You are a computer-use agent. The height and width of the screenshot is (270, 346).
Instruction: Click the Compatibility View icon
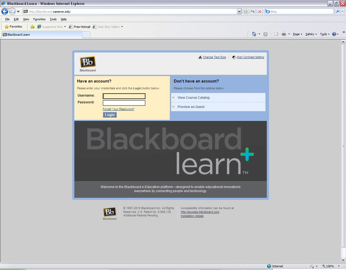246,11
